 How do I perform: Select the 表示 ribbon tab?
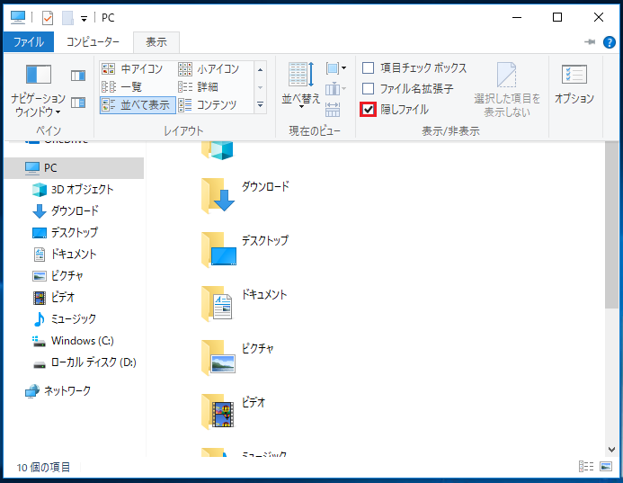click(156, 42)
